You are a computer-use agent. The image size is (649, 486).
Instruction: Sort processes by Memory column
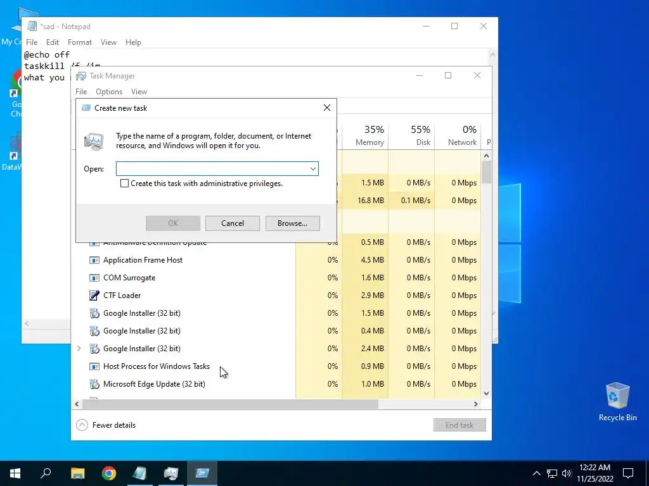click(365, 135)
